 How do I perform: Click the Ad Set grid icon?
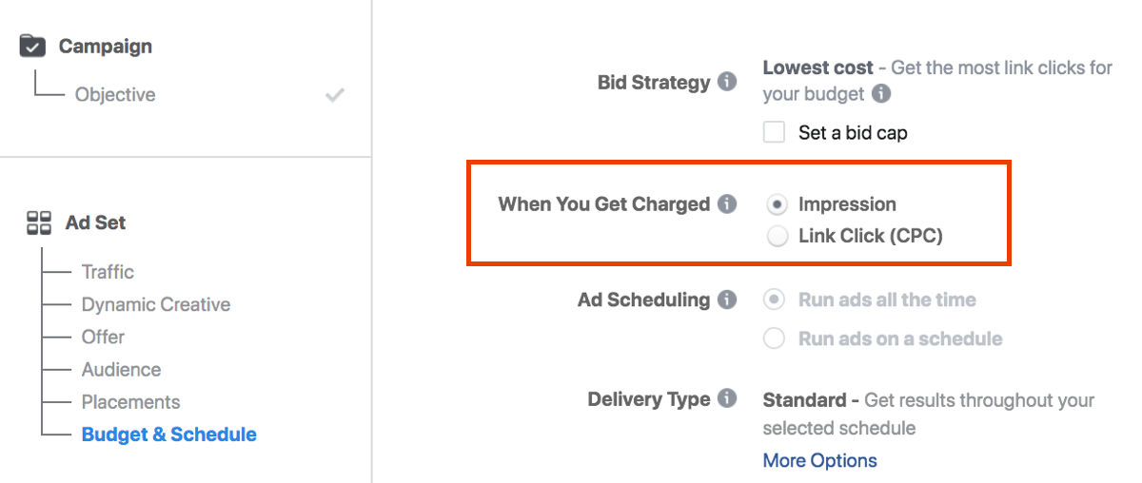click(39, 223)
